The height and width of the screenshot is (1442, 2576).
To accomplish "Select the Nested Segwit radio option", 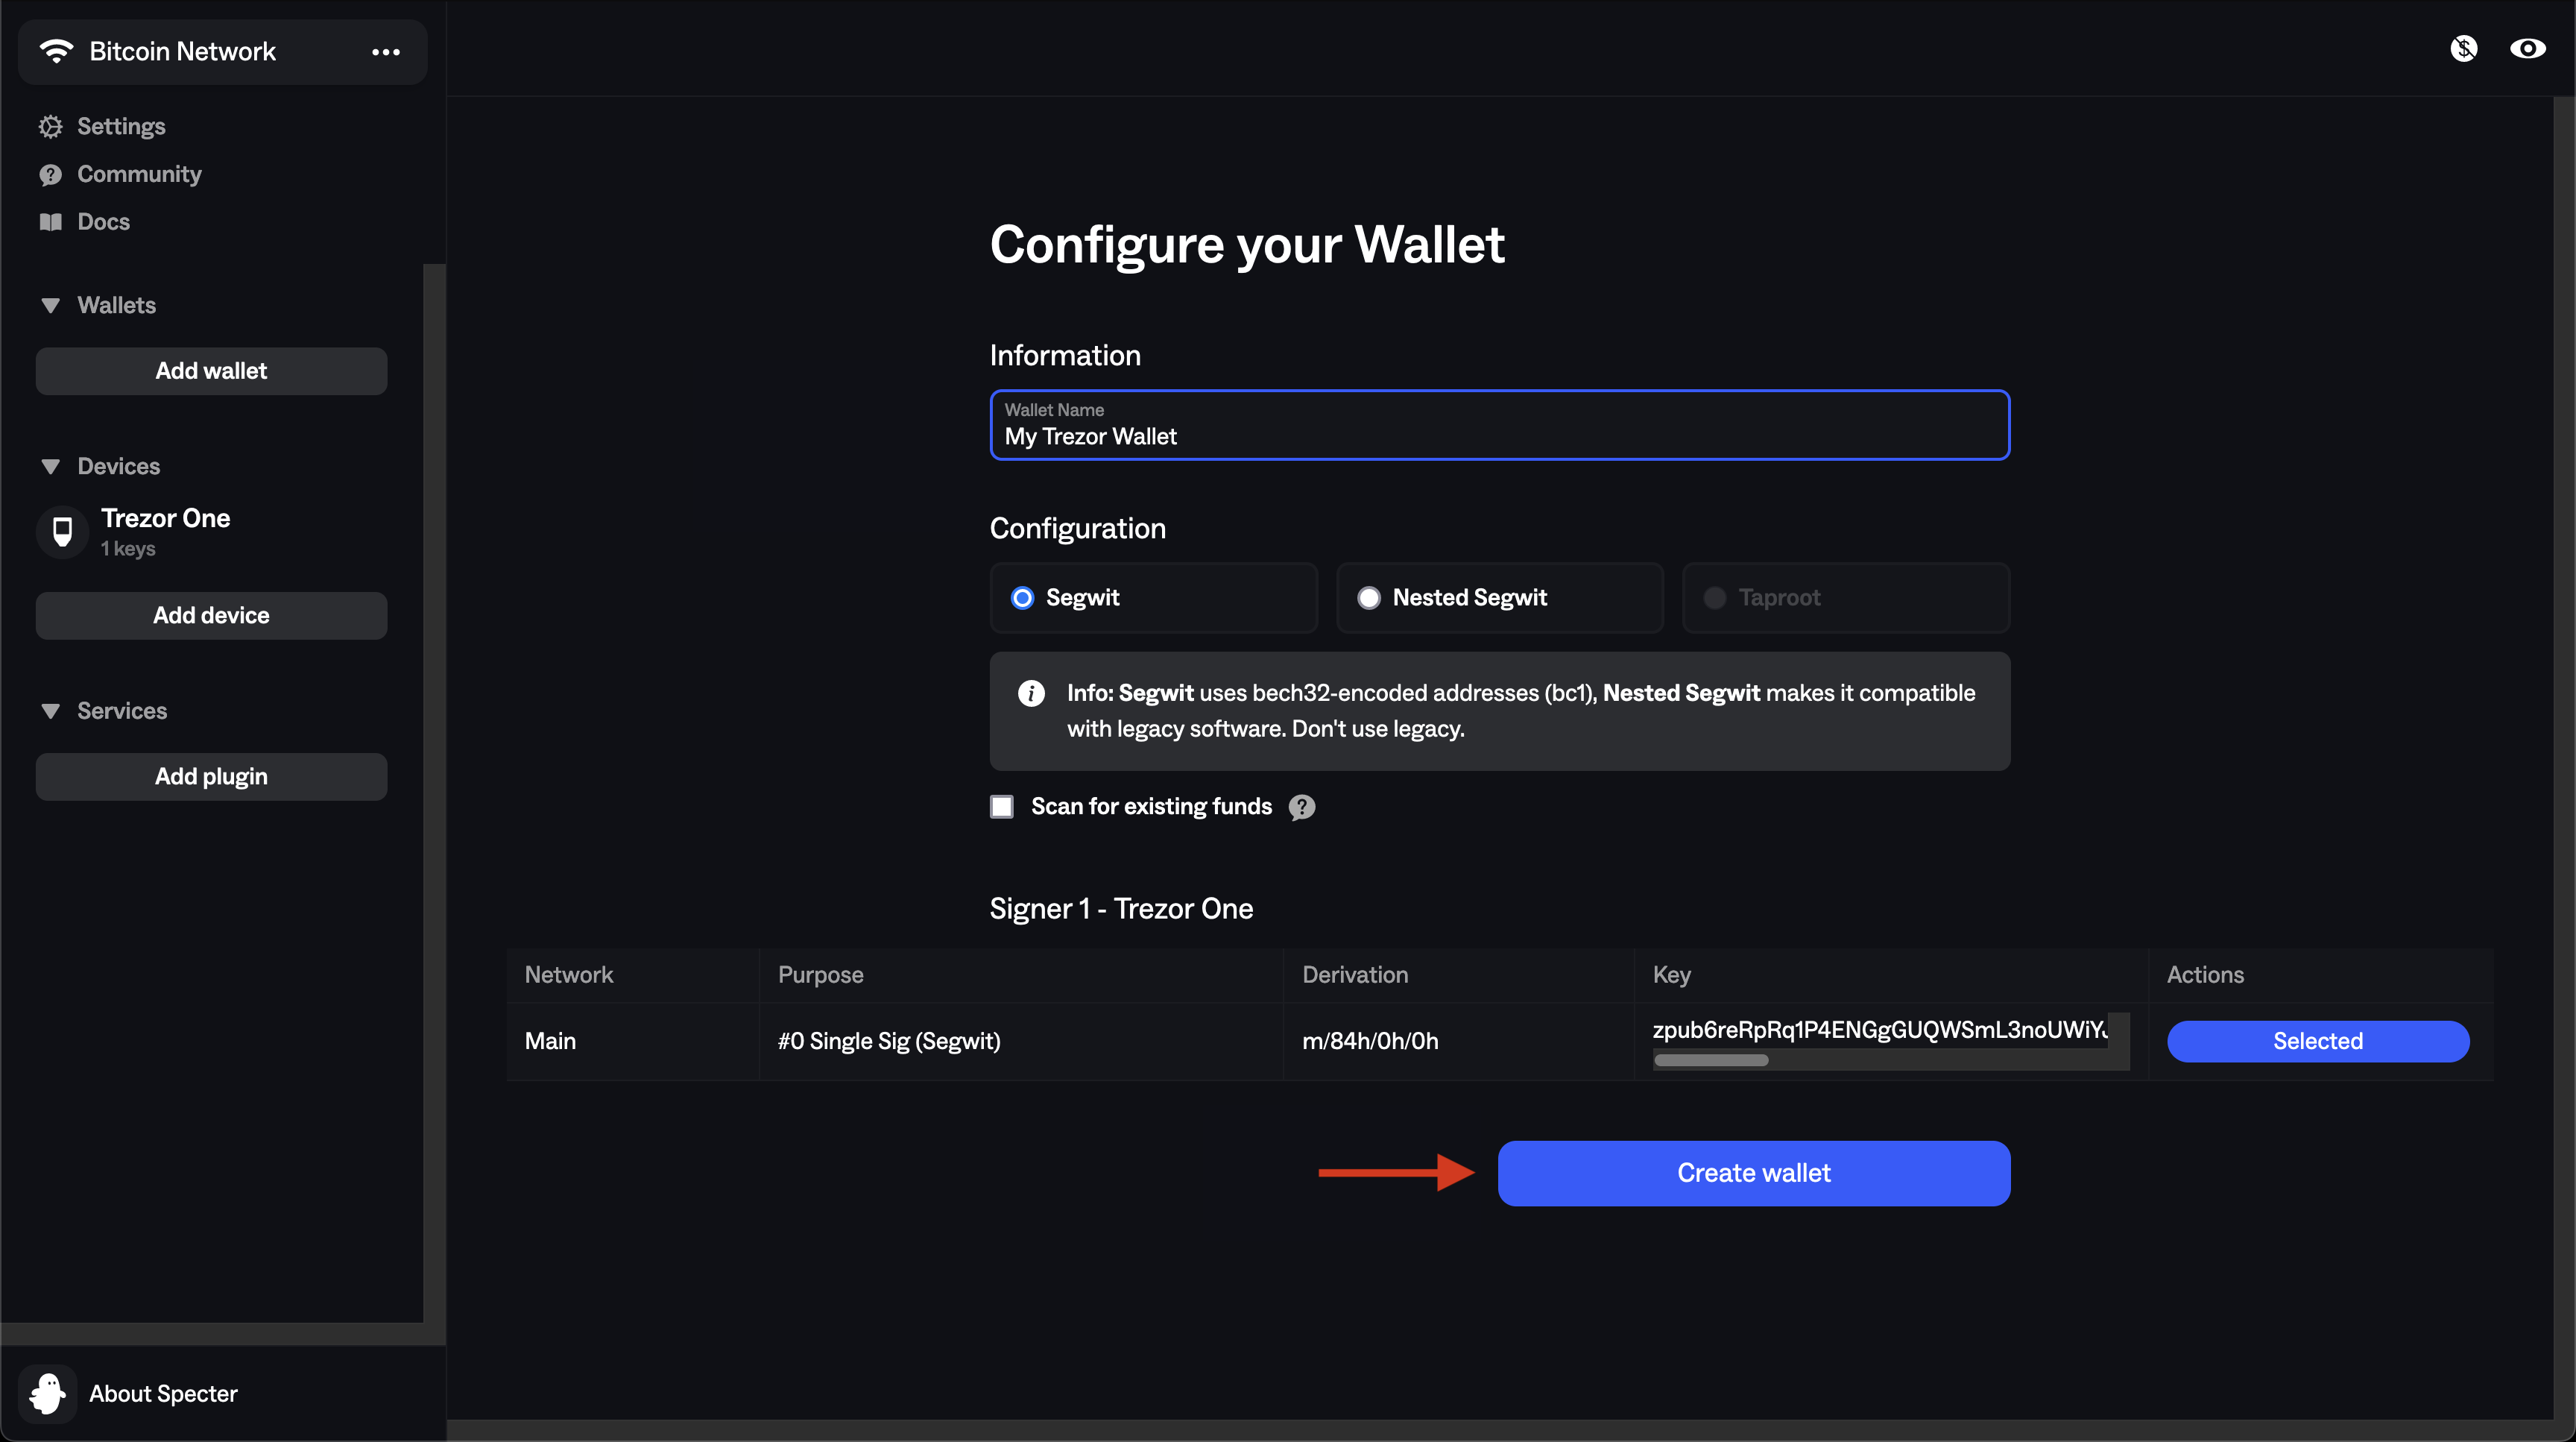I will click(1368, 598).
